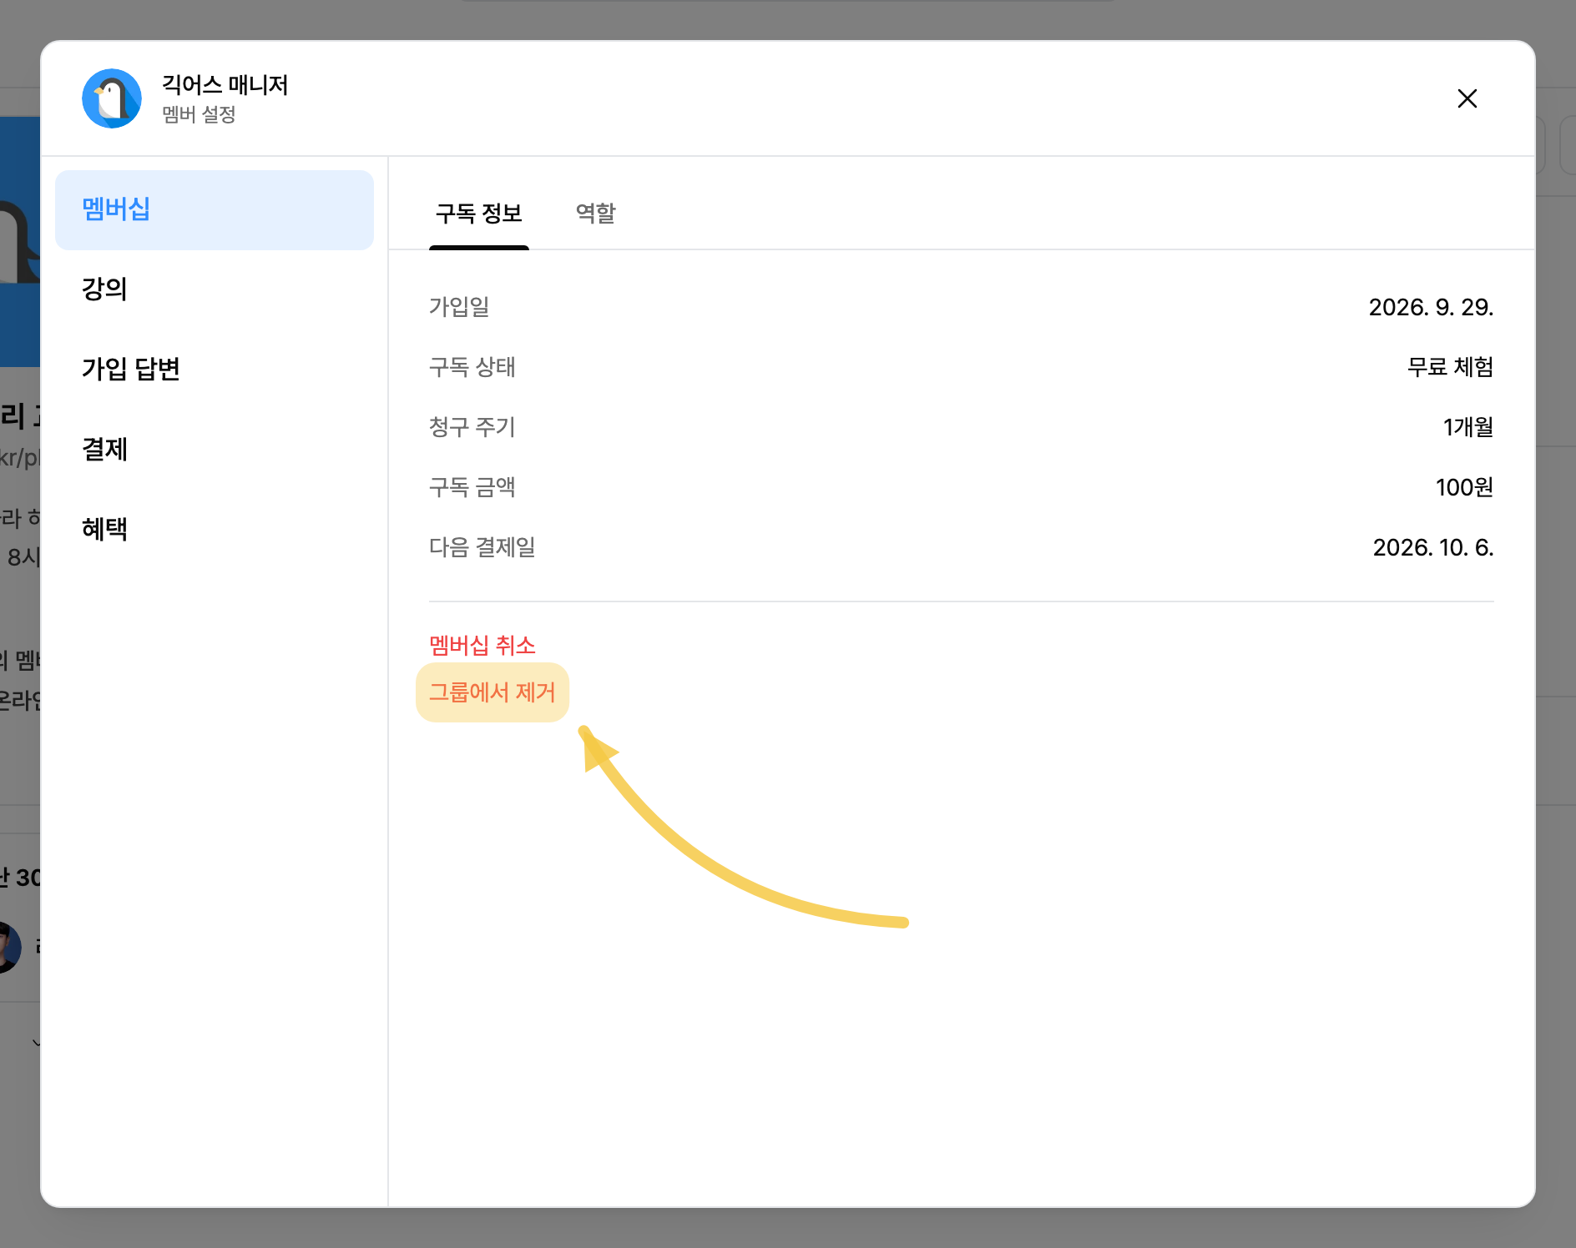Click the penguin profile avatar icon
The height and width of the screenshot is (1248, 1576).
tap(112, 98)
